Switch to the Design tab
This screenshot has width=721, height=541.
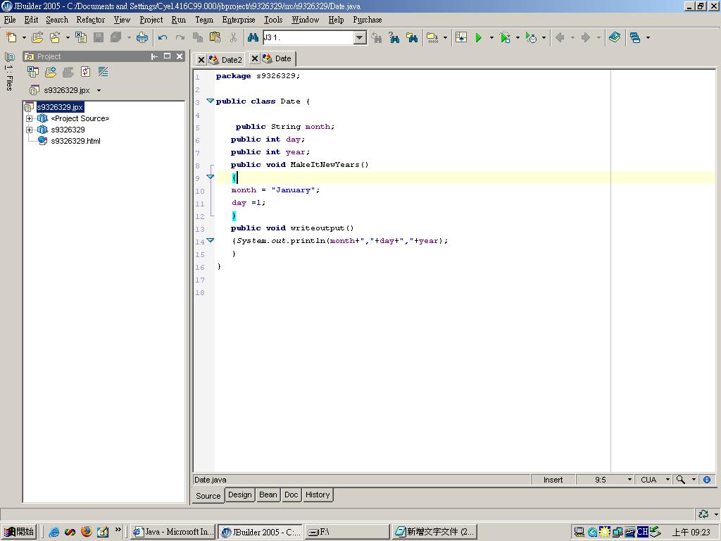click(240, 495)
